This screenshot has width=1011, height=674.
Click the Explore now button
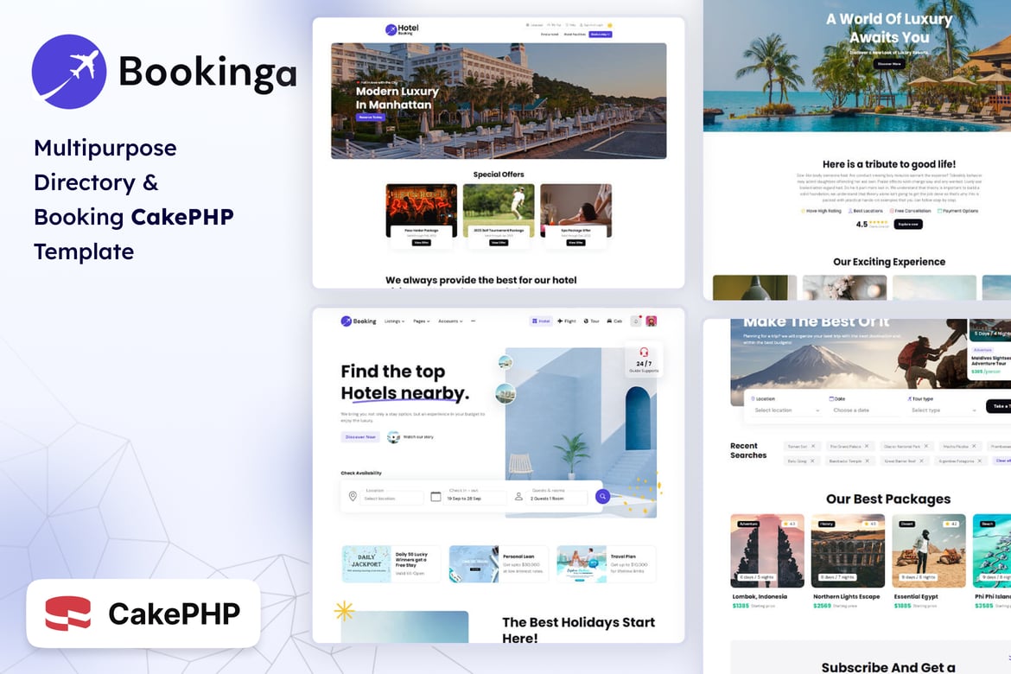[908, 225]
